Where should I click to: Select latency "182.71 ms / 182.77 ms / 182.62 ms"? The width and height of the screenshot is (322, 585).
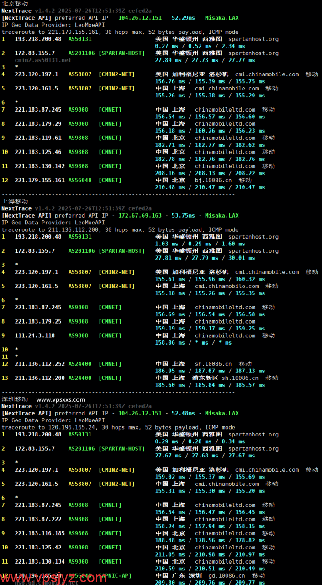tap(210, 145)
